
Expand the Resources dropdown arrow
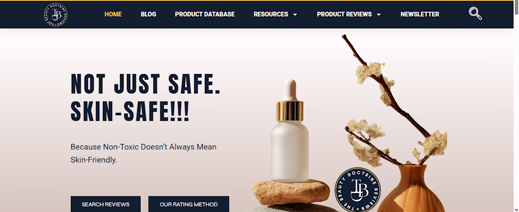(295, 15)
